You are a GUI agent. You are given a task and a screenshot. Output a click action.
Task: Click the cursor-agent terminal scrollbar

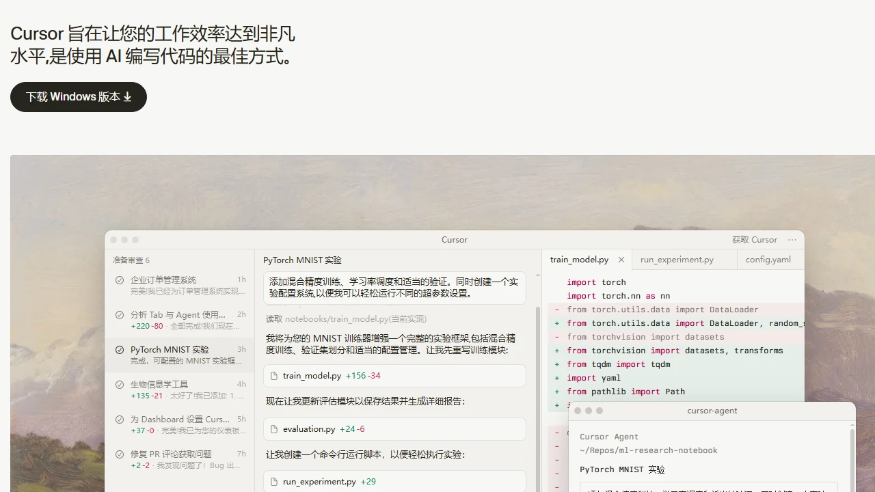pyautogui.click(x=852, y=458)
